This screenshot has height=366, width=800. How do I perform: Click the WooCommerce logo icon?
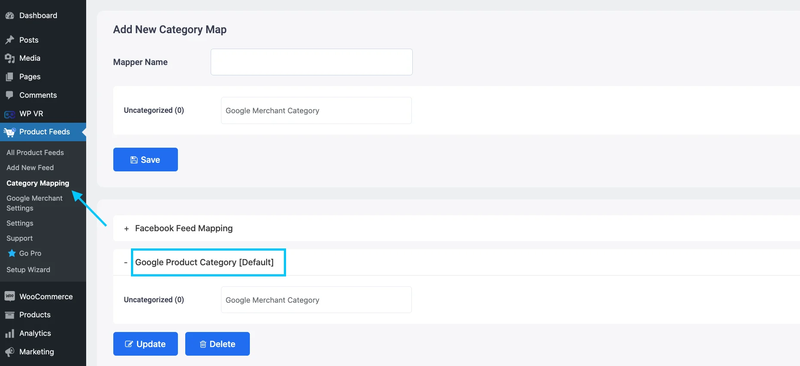9,296
